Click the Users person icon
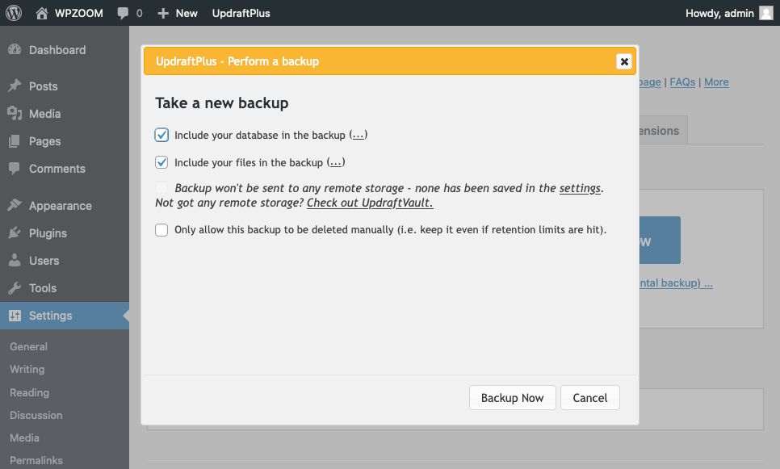Image resolution: width=780 pixels, height=469 pixels. 15,260
